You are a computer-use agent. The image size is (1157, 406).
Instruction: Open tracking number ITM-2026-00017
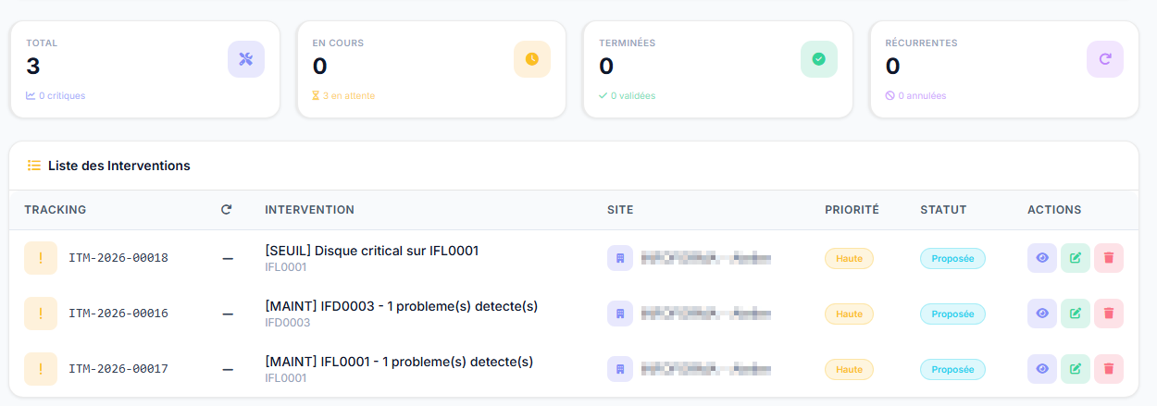118,369
